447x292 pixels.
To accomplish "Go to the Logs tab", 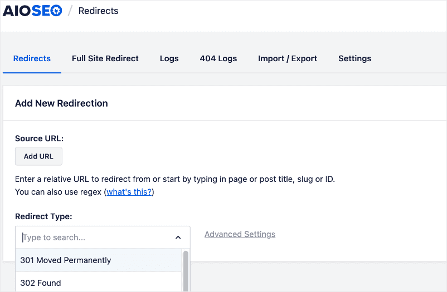I will [x=169, y=58].
